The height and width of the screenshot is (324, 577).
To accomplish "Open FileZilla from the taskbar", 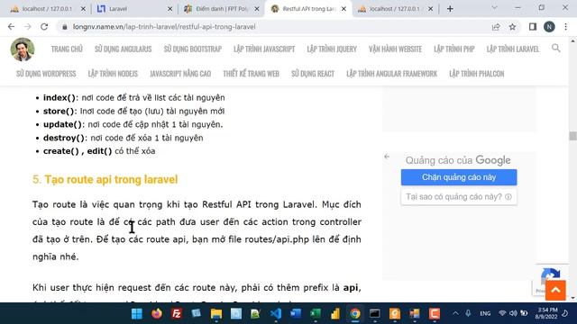I will pos(177,314).
